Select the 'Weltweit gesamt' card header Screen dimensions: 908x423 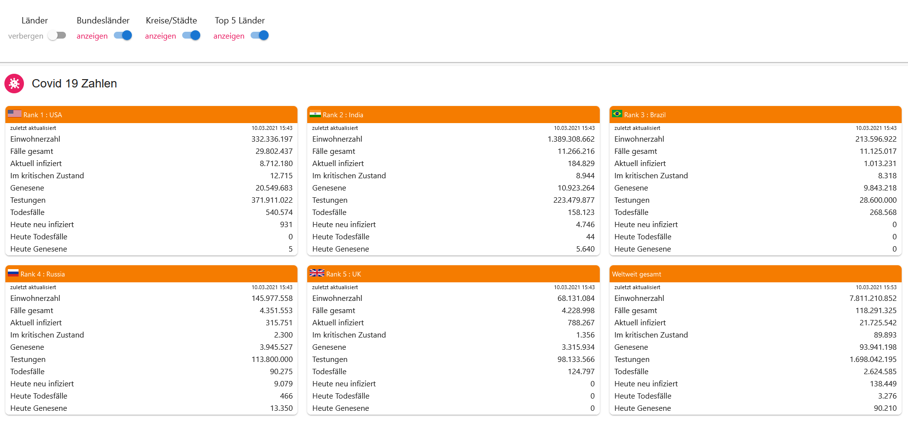[x=756, y=274]
